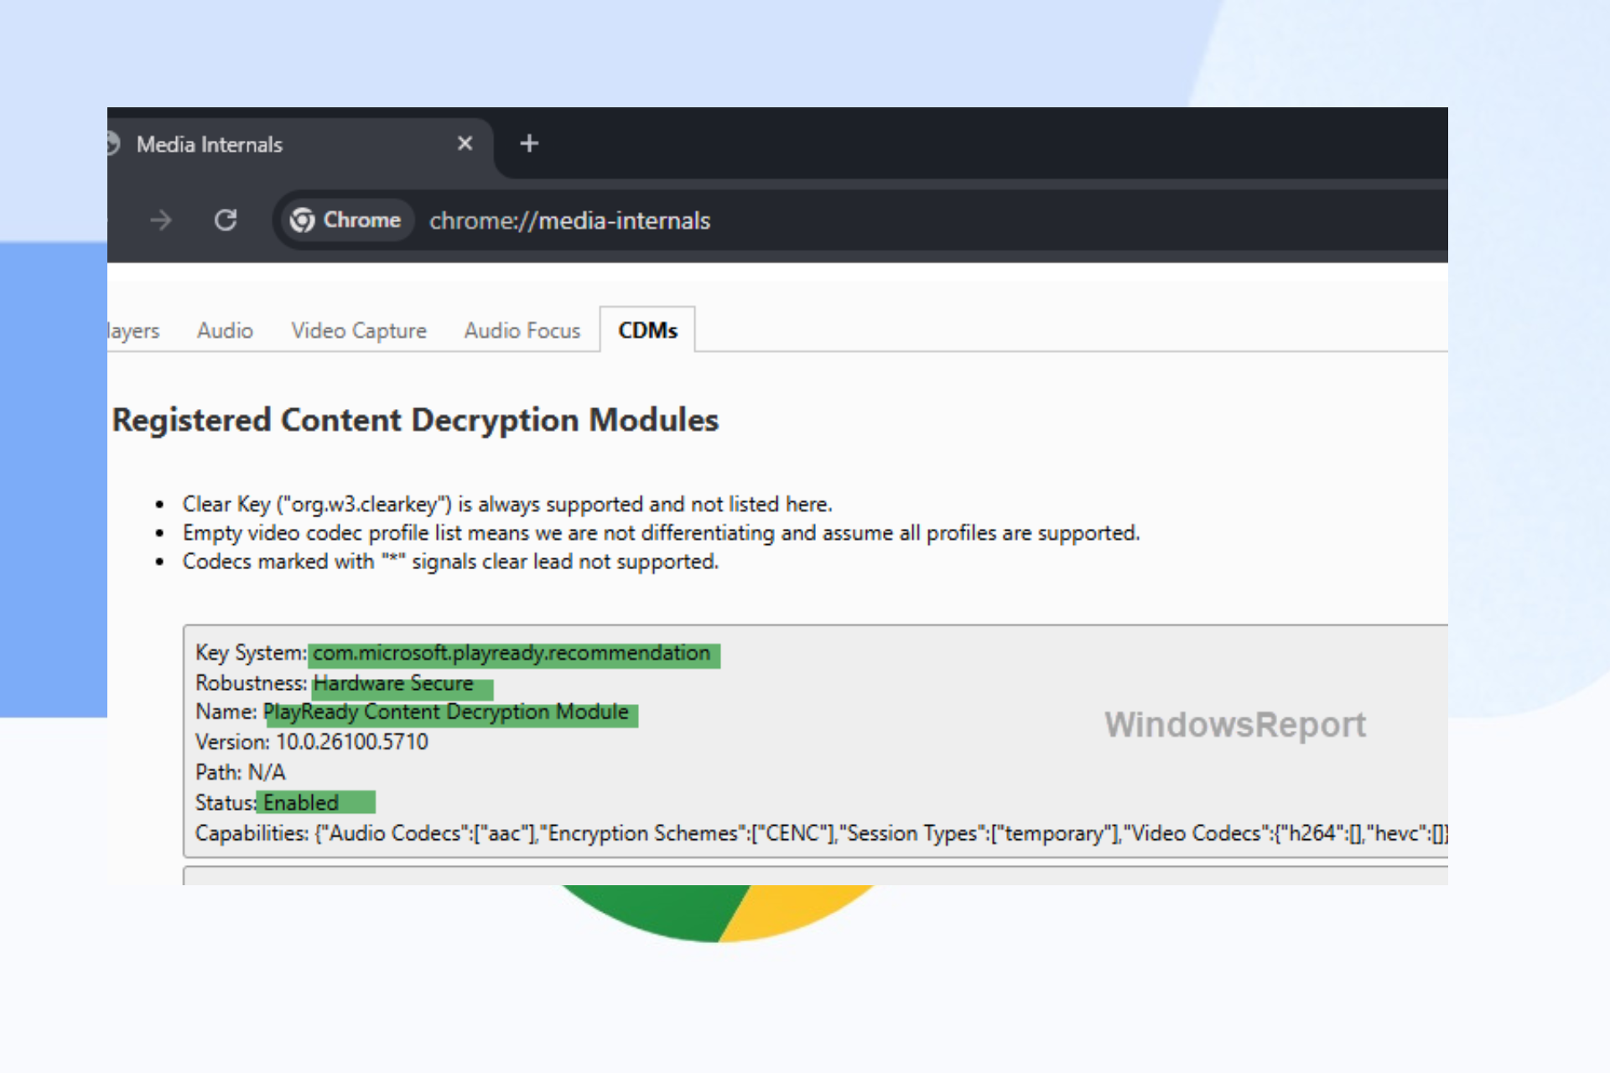Select the highlighted com.microsoft.playready.recommendation text
This screenshot has height=1073, width=1610.
[512, 653]
